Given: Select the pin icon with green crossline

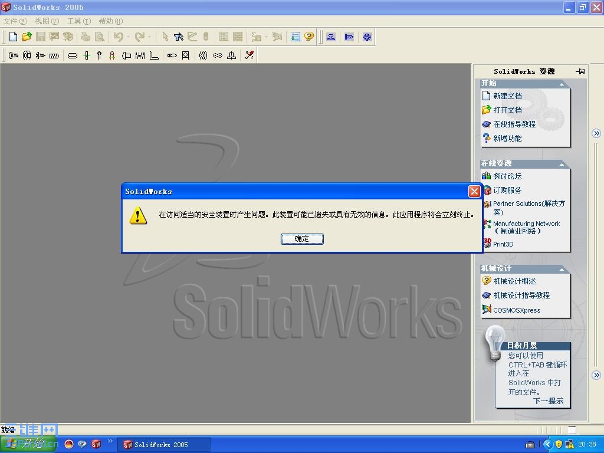Looking at the screenshot, I should click(x=87, y=55).
